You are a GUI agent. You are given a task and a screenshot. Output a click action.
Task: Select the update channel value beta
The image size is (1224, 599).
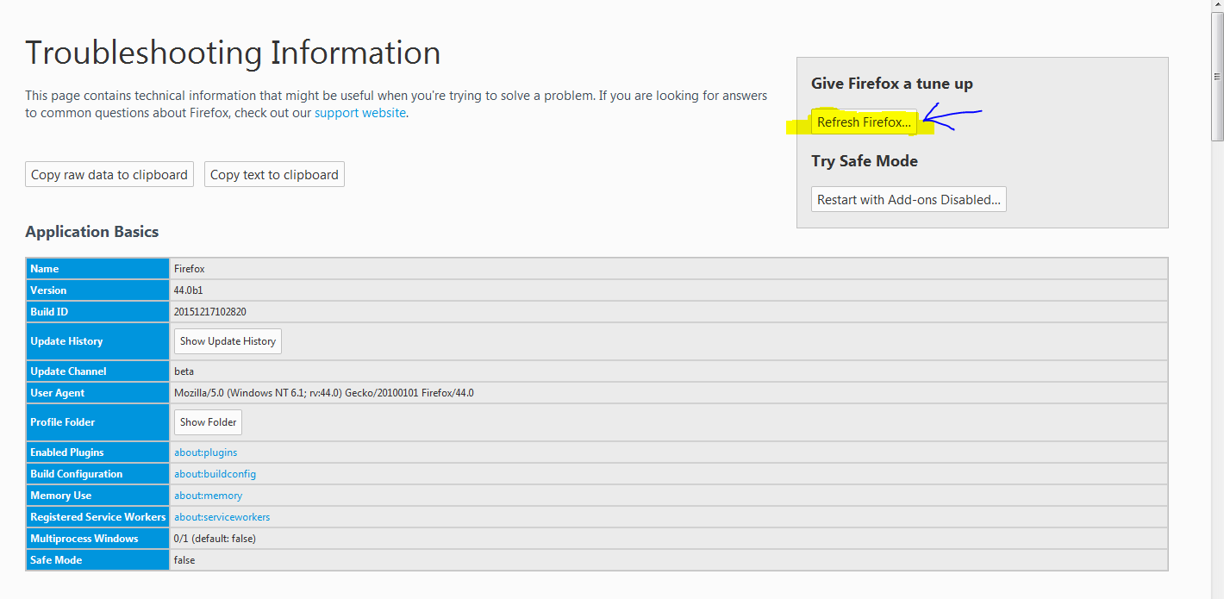point(184,371)
